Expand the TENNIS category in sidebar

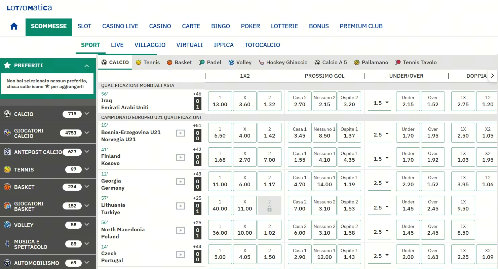[87, 169]
